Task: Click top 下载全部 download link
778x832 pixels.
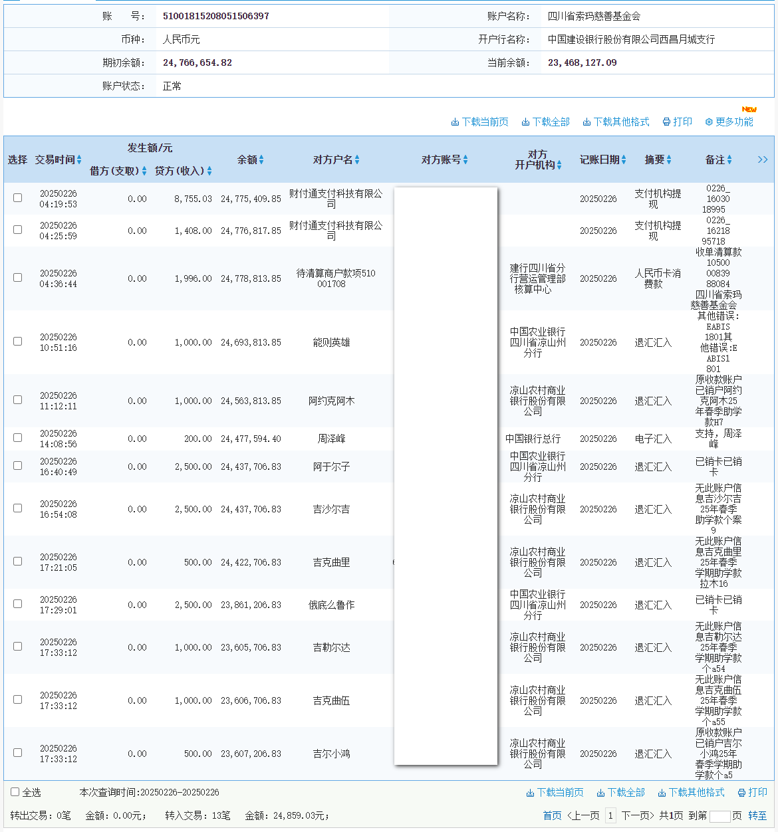Action: pos(545,122)
